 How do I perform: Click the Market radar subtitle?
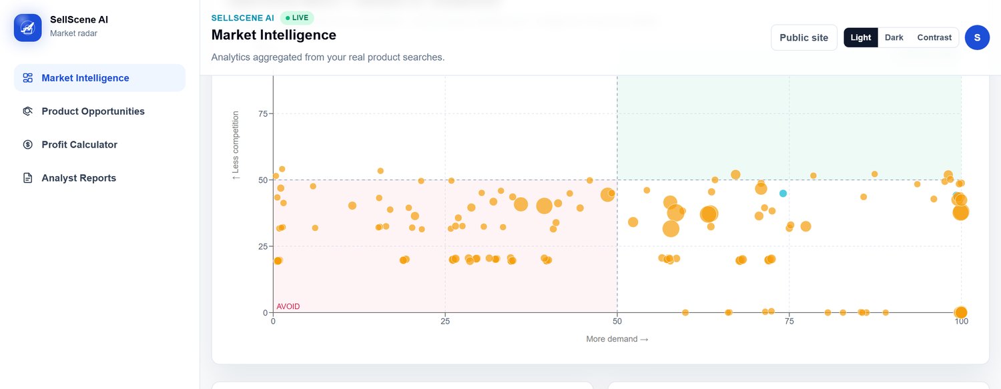[73, 33]
